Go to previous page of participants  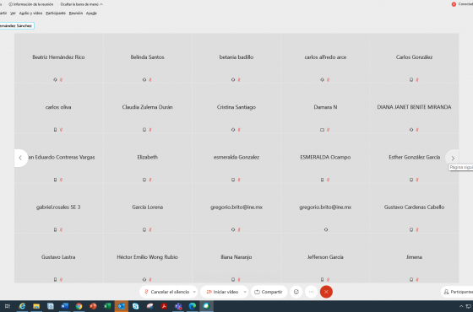20,158
